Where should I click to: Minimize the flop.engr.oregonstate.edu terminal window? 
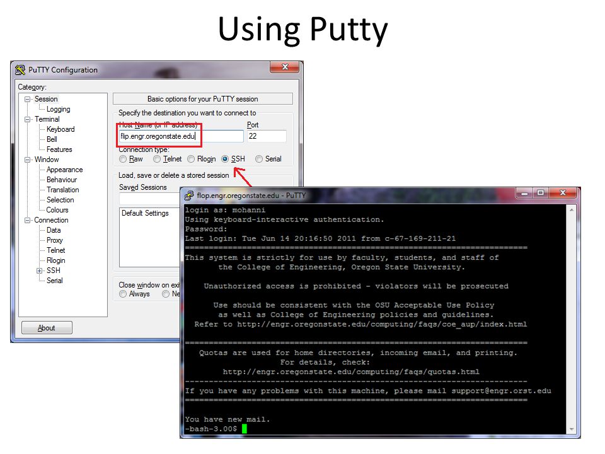[524, 193]
